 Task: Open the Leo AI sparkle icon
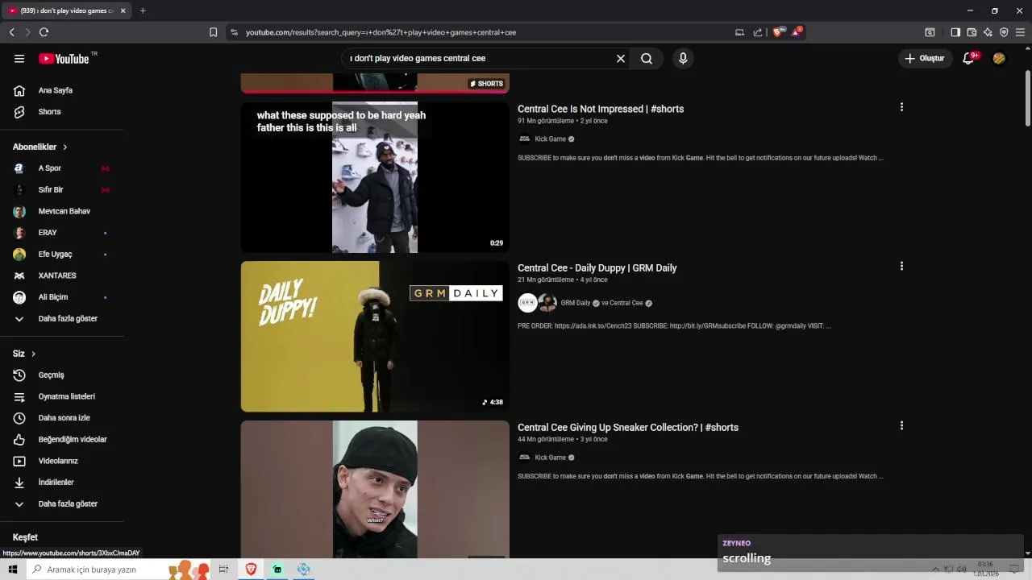(988, 32)
